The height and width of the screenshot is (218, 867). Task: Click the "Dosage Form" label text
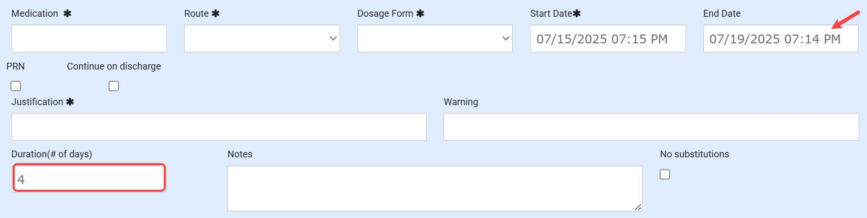[x=385, y=14]
